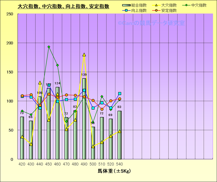
Task: Select the yellow triangle peak at 490
Action: (84, 55)
